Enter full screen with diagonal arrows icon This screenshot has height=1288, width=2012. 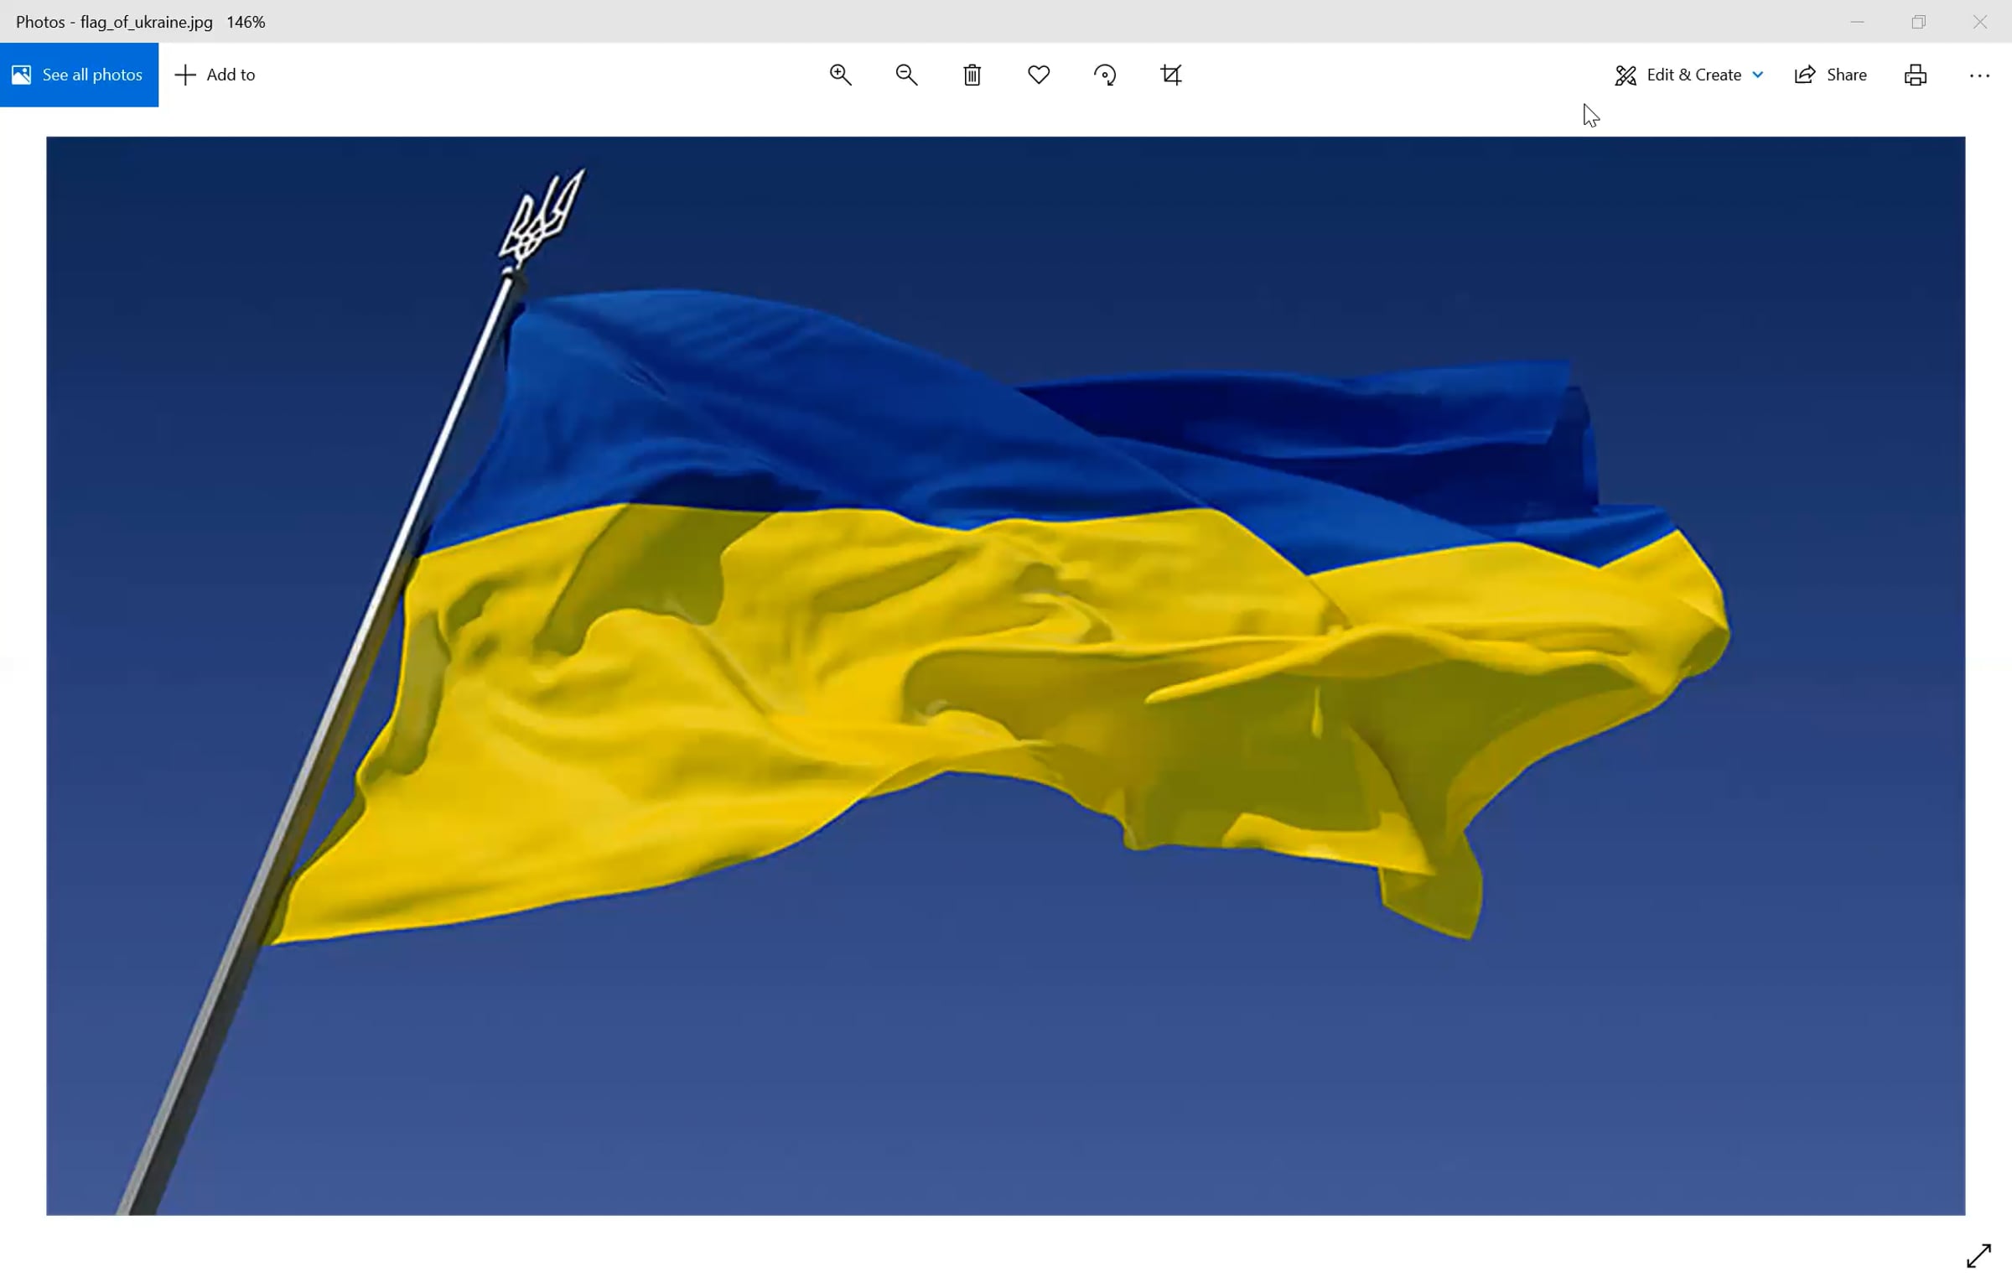1978,1255
